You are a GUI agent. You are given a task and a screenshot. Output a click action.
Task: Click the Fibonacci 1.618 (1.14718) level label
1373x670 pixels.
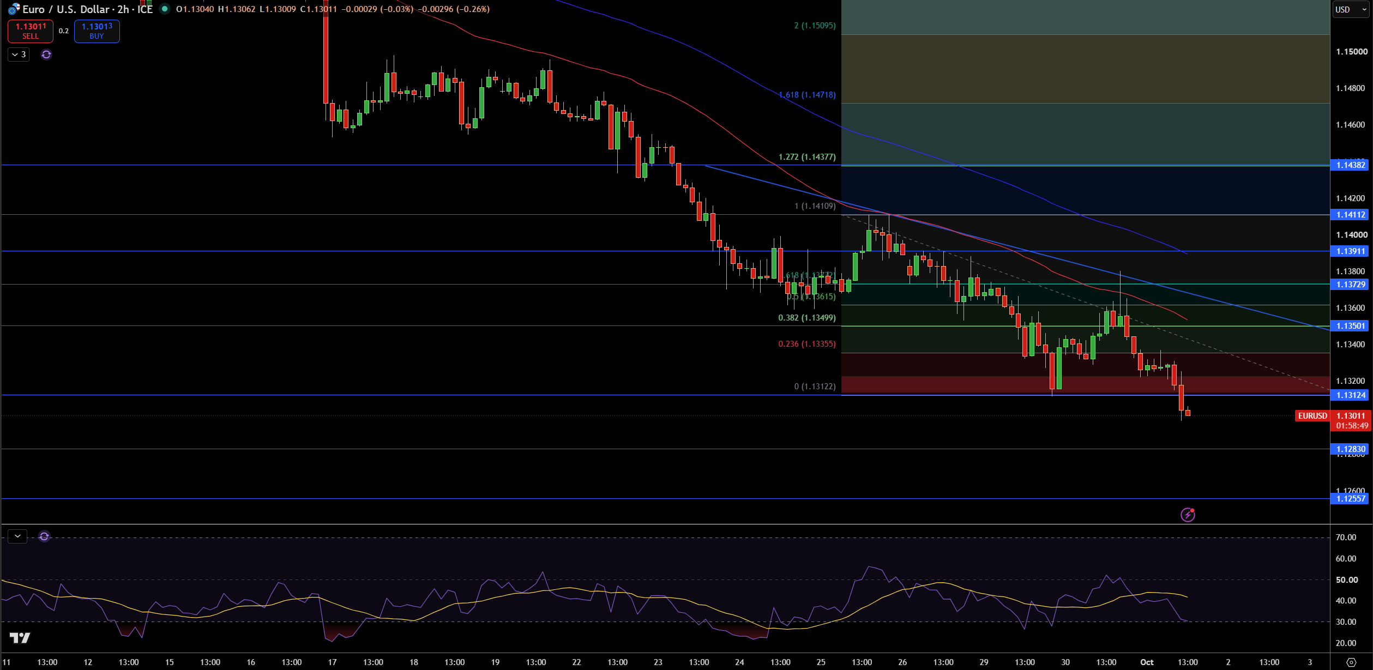click(807, 95)
